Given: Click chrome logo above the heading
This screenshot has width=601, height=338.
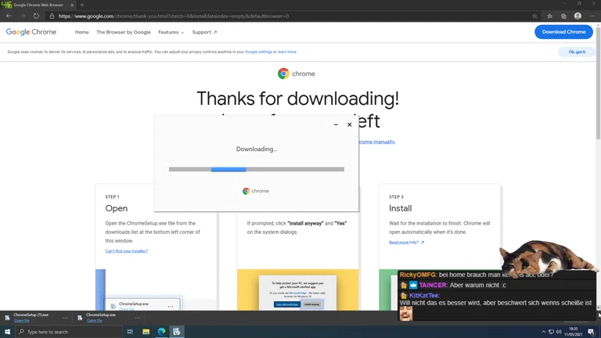Looking at the screenshot, I should pyautogui.click(x=297, y=74).
